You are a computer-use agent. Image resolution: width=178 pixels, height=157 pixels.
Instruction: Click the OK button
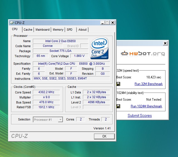coord(104,136)
